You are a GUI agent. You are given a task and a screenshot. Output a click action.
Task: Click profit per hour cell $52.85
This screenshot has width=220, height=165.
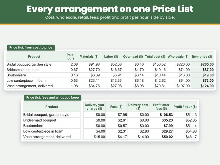[185, 120]
